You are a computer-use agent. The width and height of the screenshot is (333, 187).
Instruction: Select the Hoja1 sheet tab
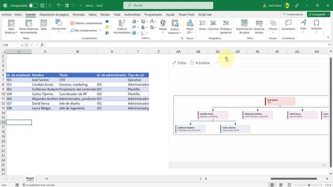(30, 179)
